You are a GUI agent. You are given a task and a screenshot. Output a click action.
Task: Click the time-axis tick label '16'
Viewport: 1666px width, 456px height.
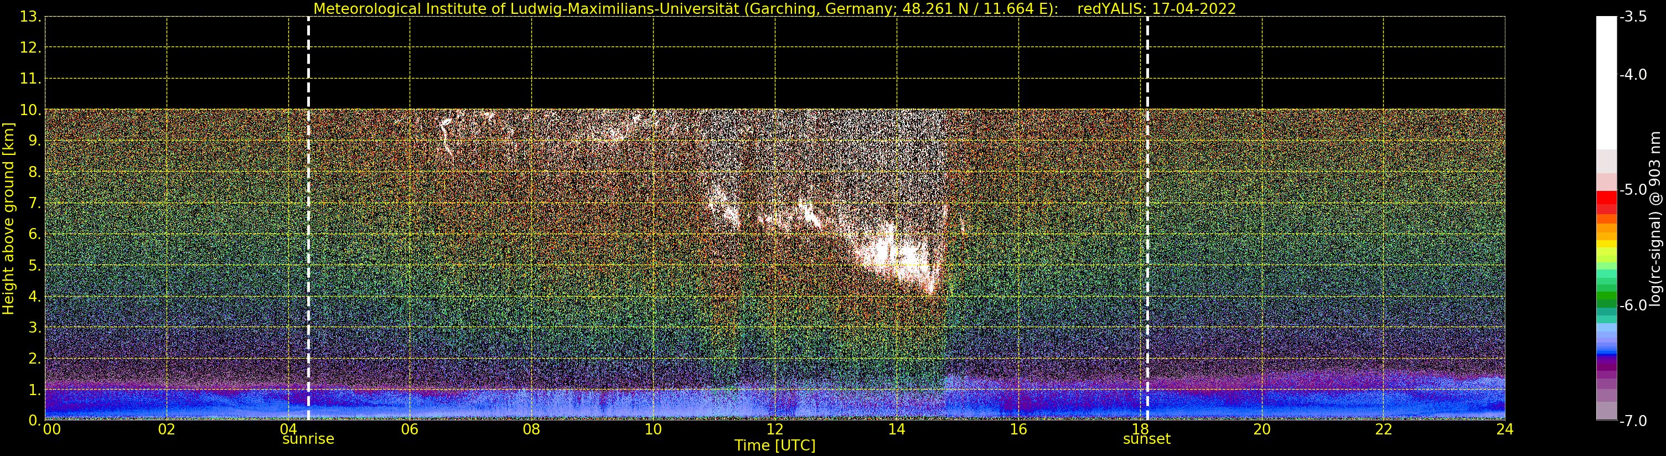click(x=1018, y=429)
